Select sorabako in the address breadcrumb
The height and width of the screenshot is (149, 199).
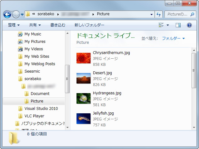(x=46, y=14)
